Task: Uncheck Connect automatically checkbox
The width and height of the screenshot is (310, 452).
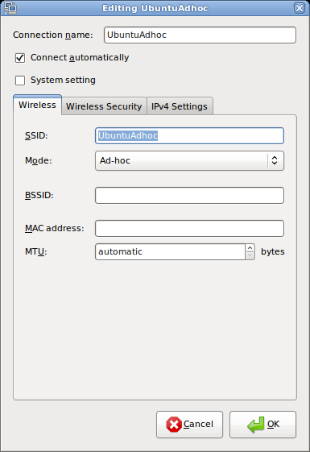Action: [20, 58]
